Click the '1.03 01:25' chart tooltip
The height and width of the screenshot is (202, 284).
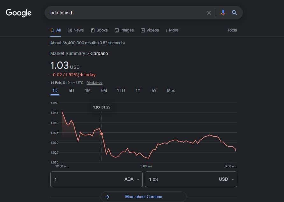(102, 107)
